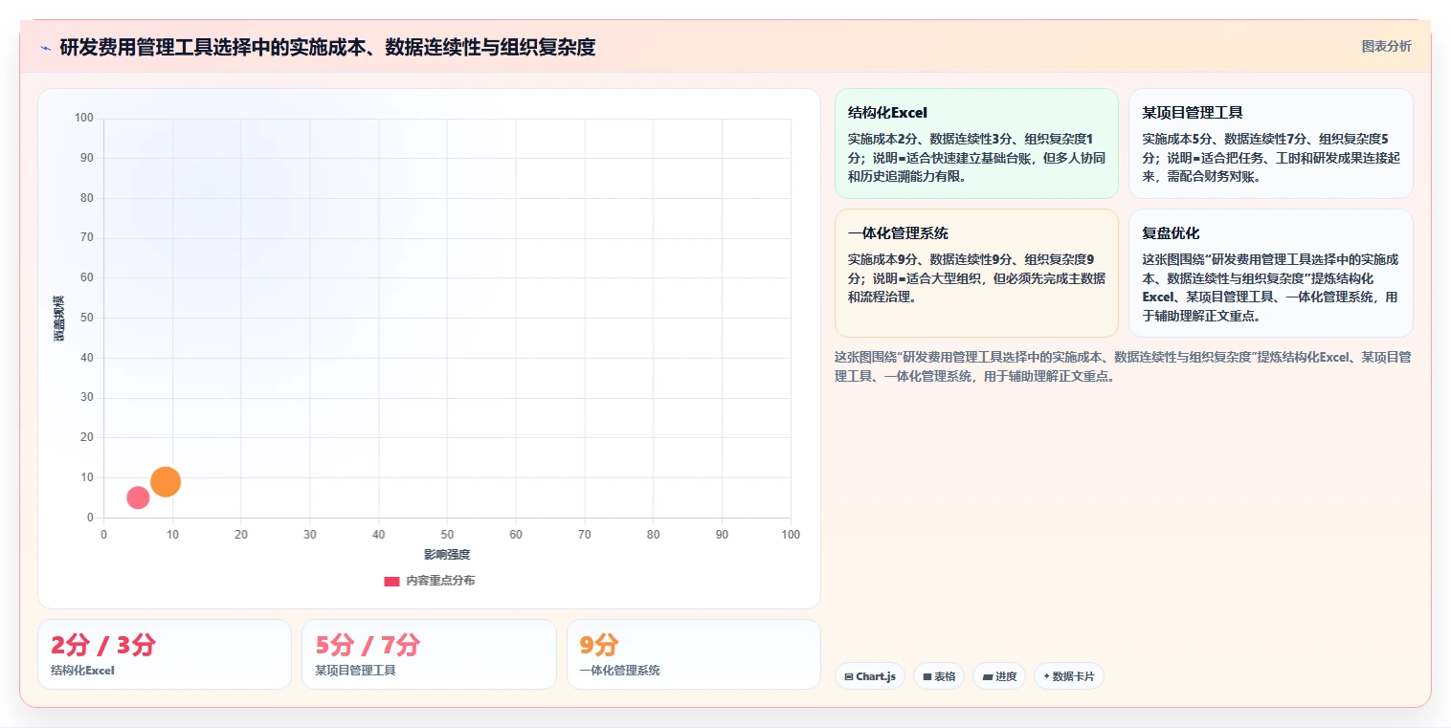This screenshot has width=1451, height=728.
Task: Click the 100 tick on the x-axis
Action: click(x=791, y=535)
